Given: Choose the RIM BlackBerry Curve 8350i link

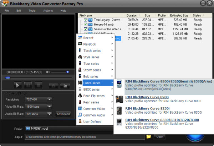Looking at the screenshot, I should pos(147,108).
